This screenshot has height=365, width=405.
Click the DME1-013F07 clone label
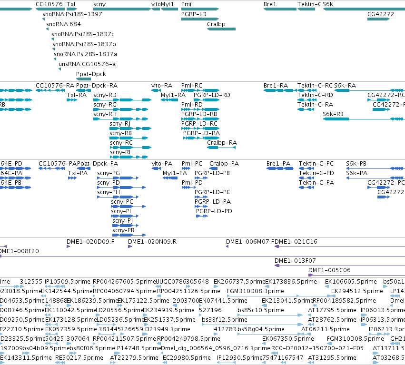click(295, 261)
